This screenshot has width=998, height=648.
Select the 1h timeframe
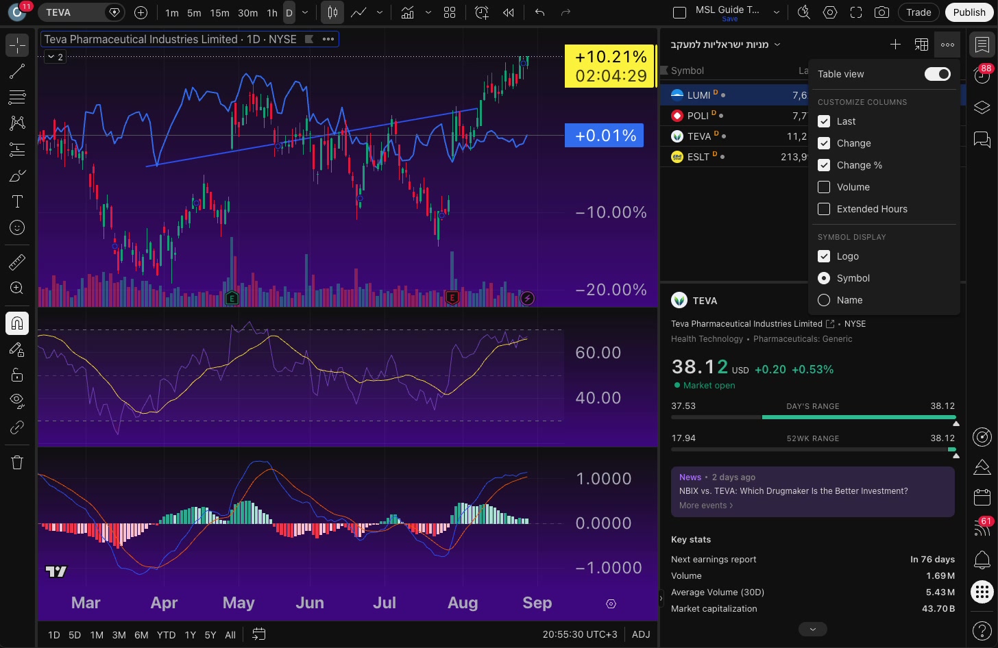coord(271,12)
